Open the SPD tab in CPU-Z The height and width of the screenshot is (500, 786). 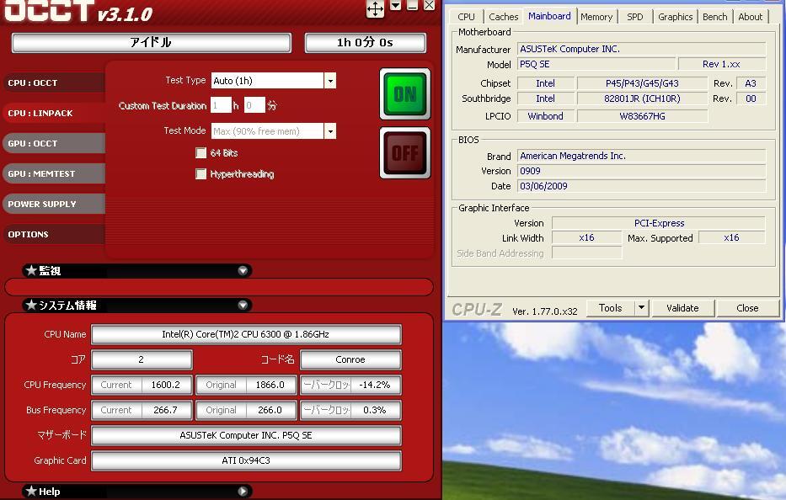click(635, 17)
